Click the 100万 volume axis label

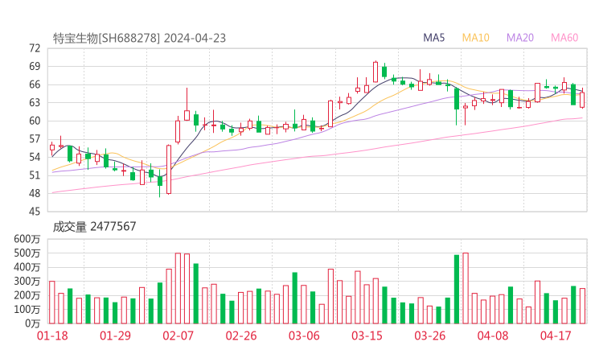coord(27,310)
